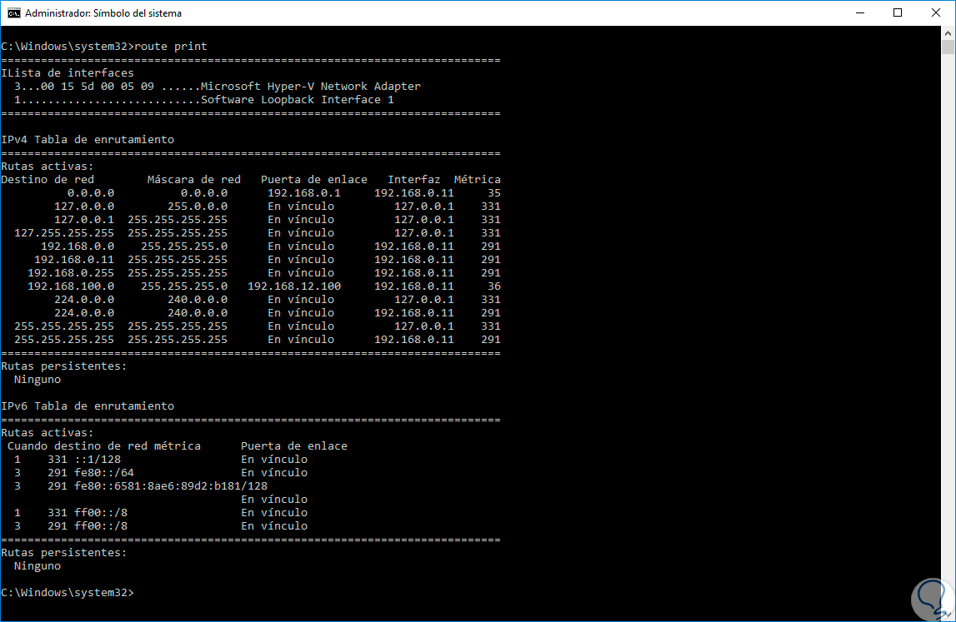The width and height of the screenshot is (956, 622).
Task: Close the Administrador command window
Action: [x=936, y=12]
